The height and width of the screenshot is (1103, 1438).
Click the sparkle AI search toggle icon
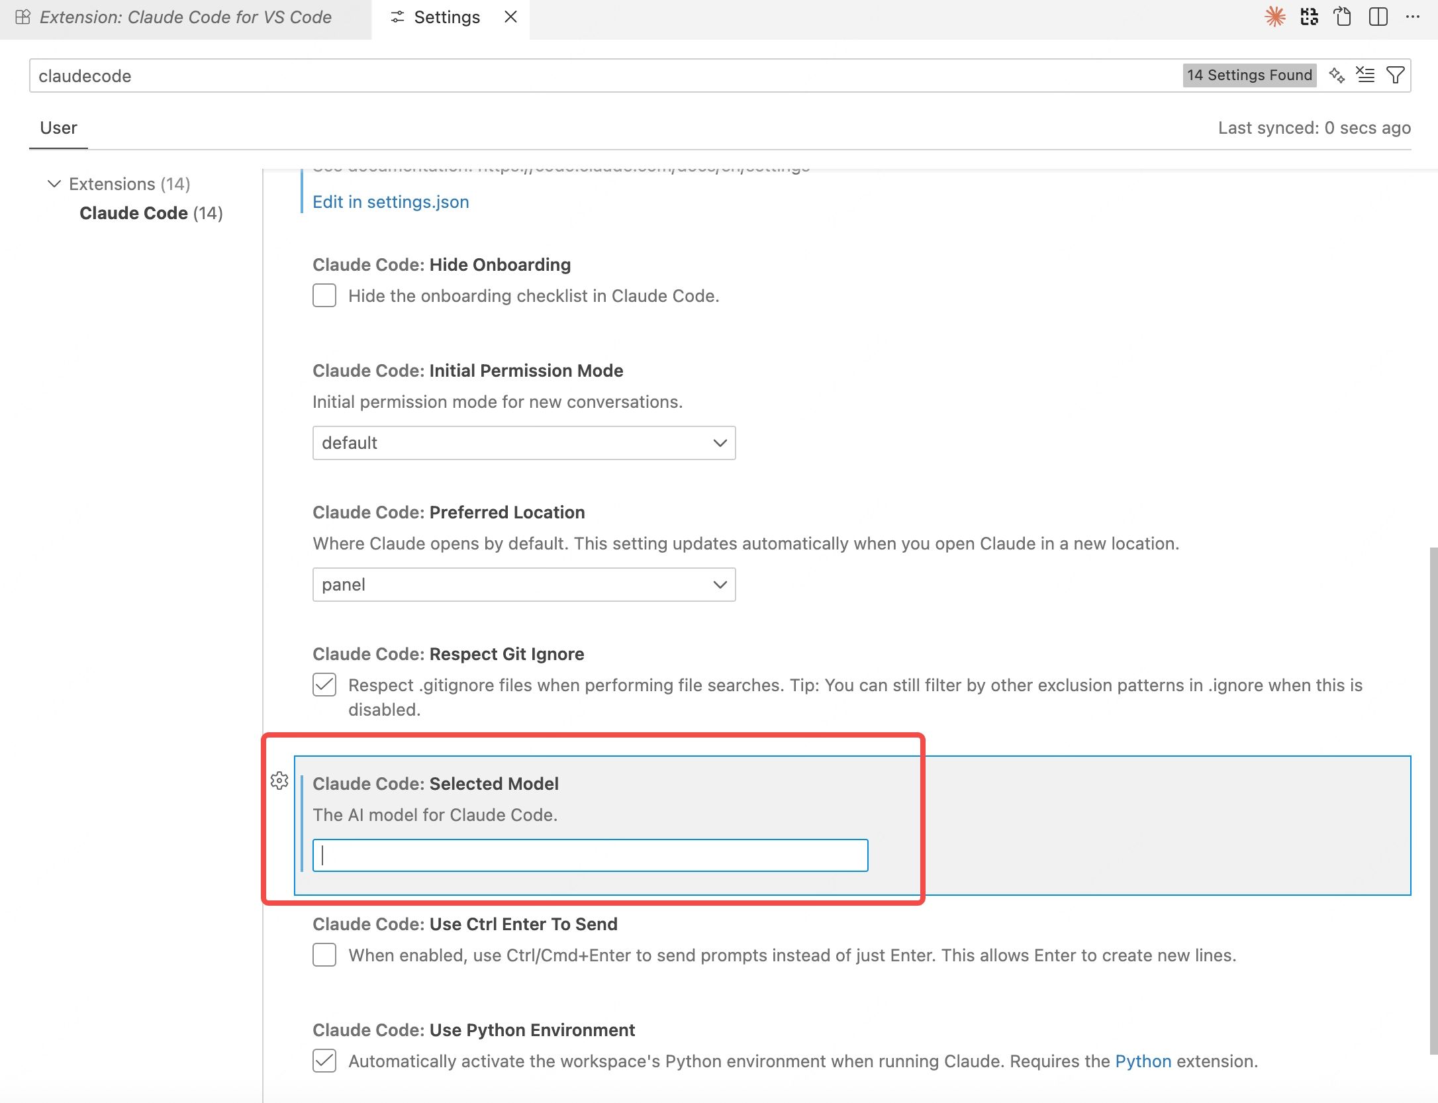1337,75
